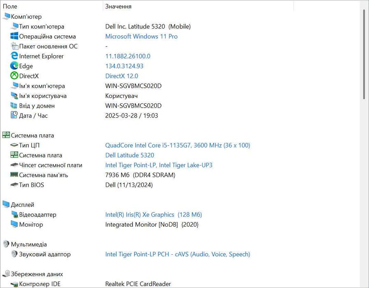The height and width of the screenshot is (288, 369).
Task: Click the Дата / Час calendar icon
Action: (14, 115)
